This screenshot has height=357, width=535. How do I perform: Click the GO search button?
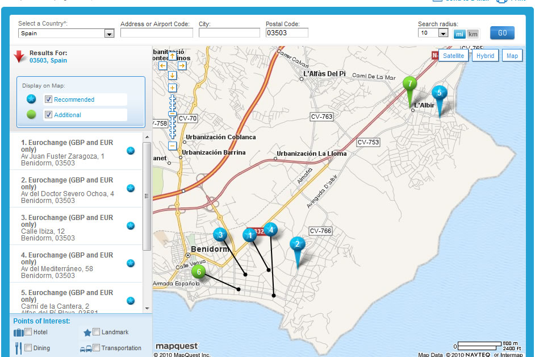pos(502,33)
